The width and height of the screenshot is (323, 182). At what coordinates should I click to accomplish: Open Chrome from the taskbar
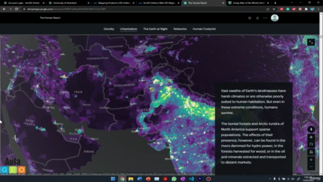122,178
